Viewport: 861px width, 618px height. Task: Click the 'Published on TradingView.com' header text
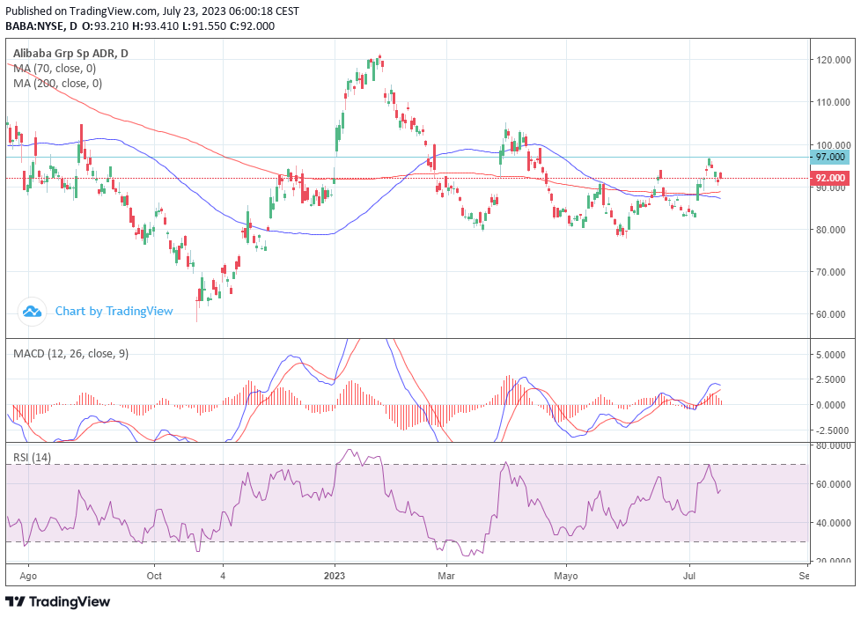81,11
